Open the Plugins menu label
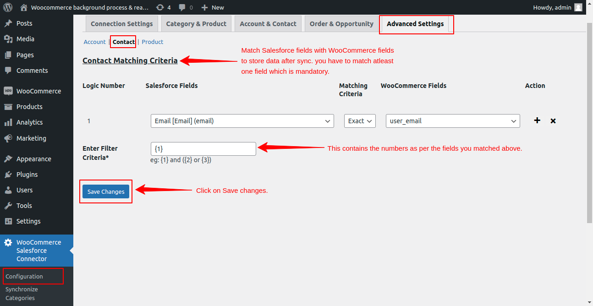This screenshot has height=306, width=593. pyautogui.click(x=27, y=175)
